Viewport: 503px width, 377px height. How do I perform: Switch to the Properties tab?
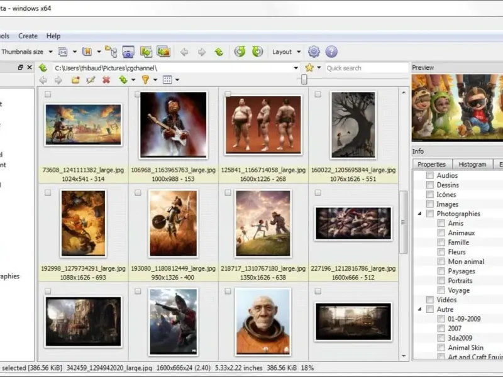click(432, 164)
